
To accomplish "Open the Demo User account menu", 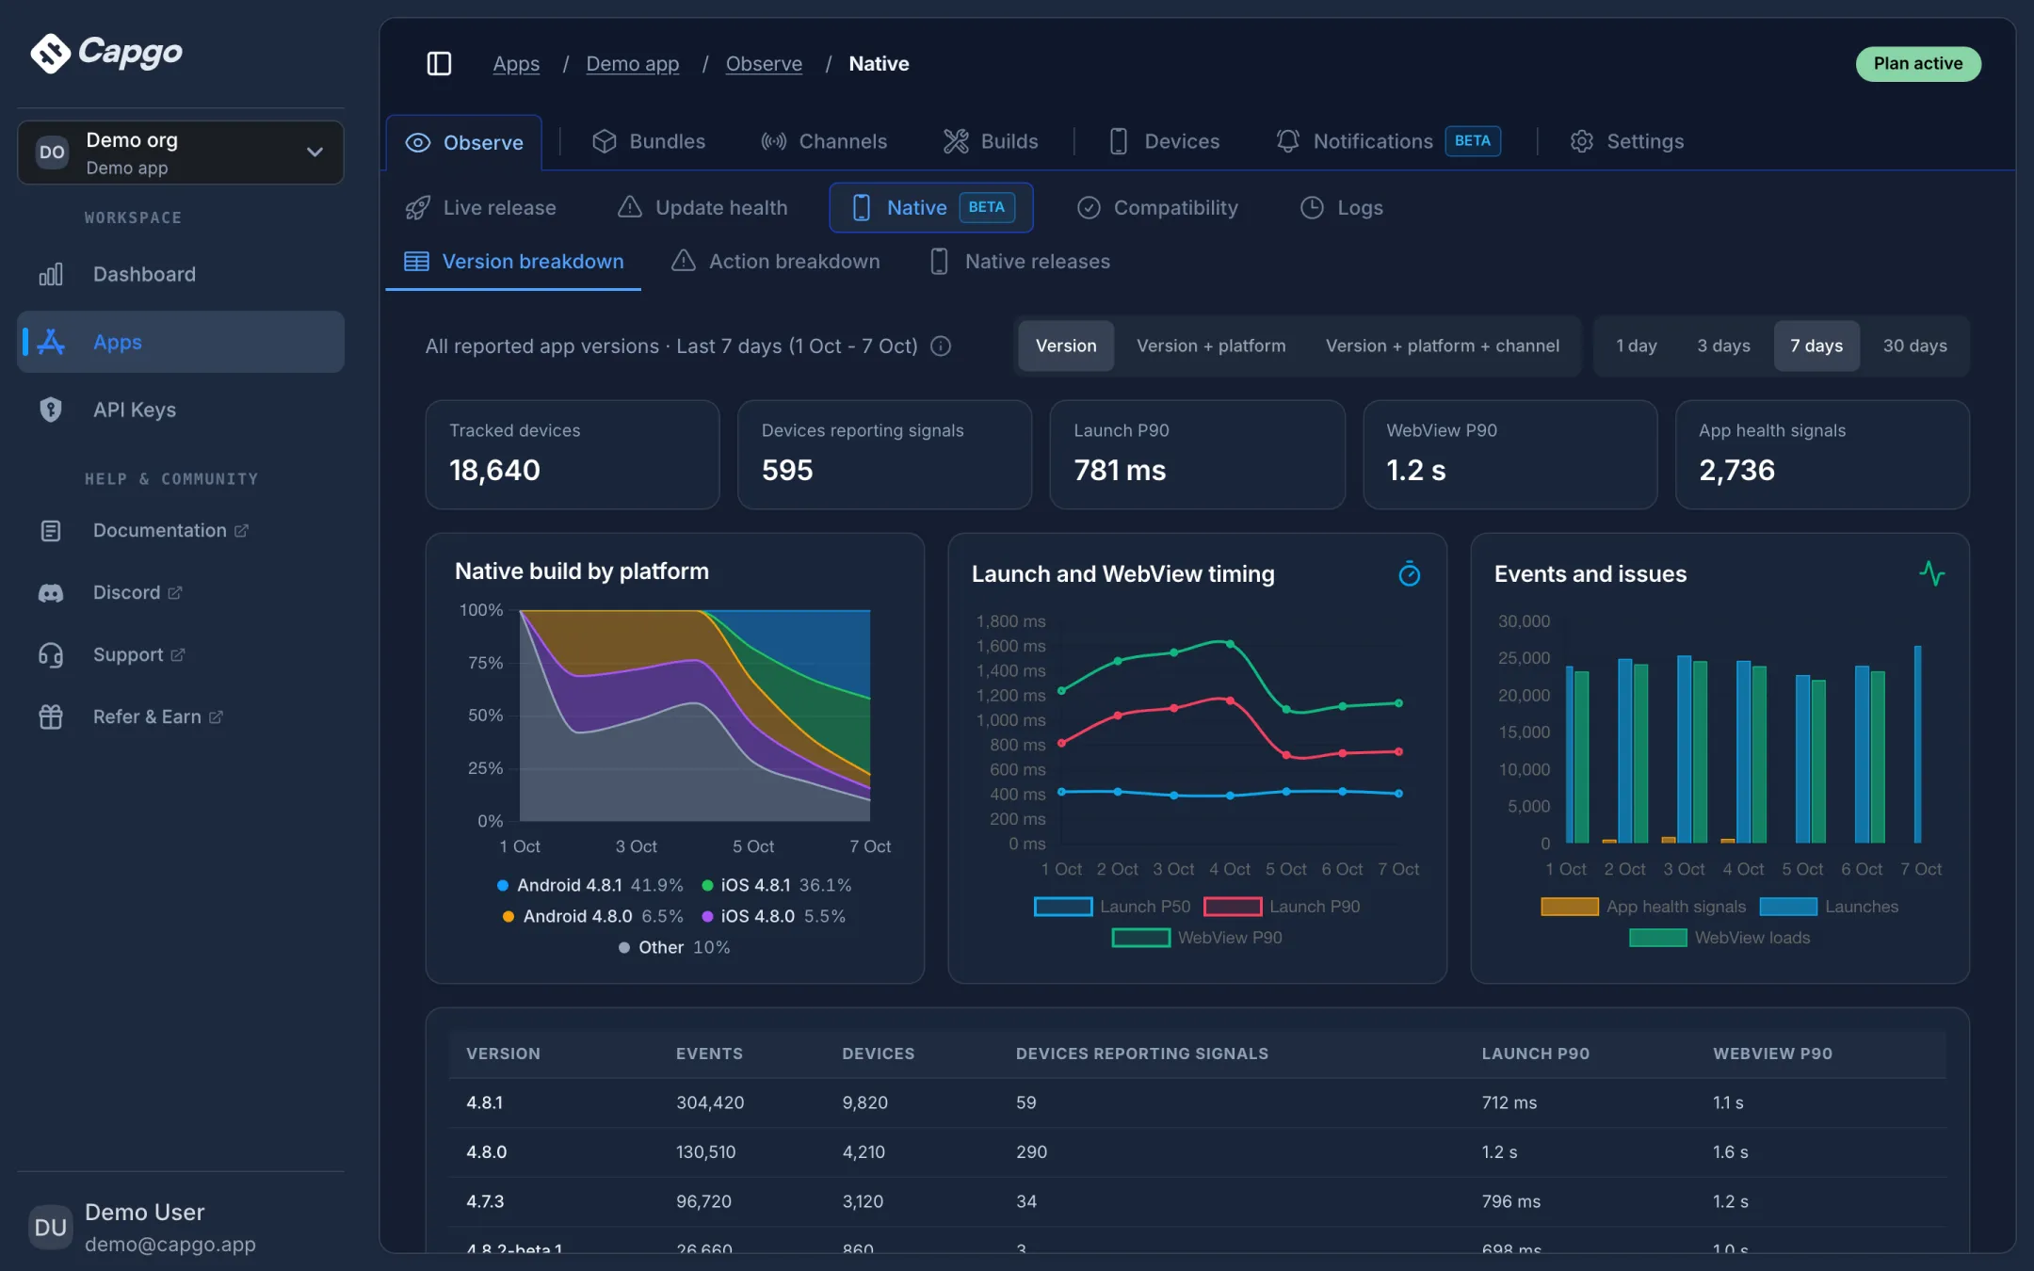I will click(x=181, y=1227).
